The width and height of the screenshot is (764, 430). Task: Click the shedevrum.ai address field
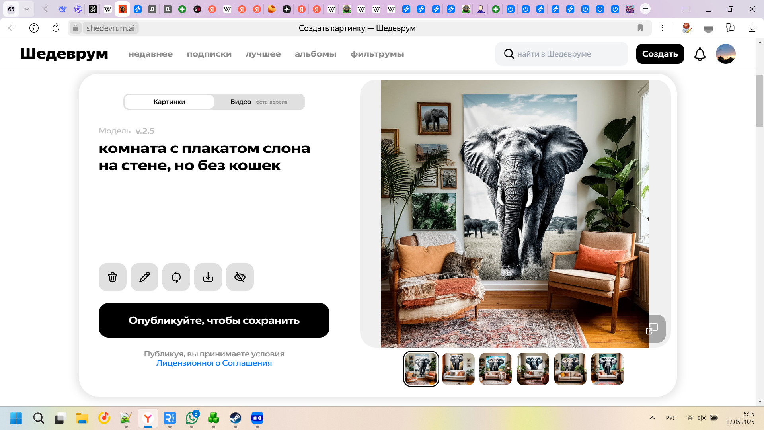click(111, 28)
